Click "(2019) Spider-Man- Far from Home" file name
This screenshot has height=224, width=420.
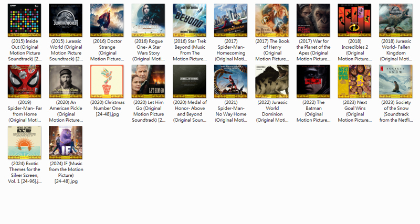[25, 111]
